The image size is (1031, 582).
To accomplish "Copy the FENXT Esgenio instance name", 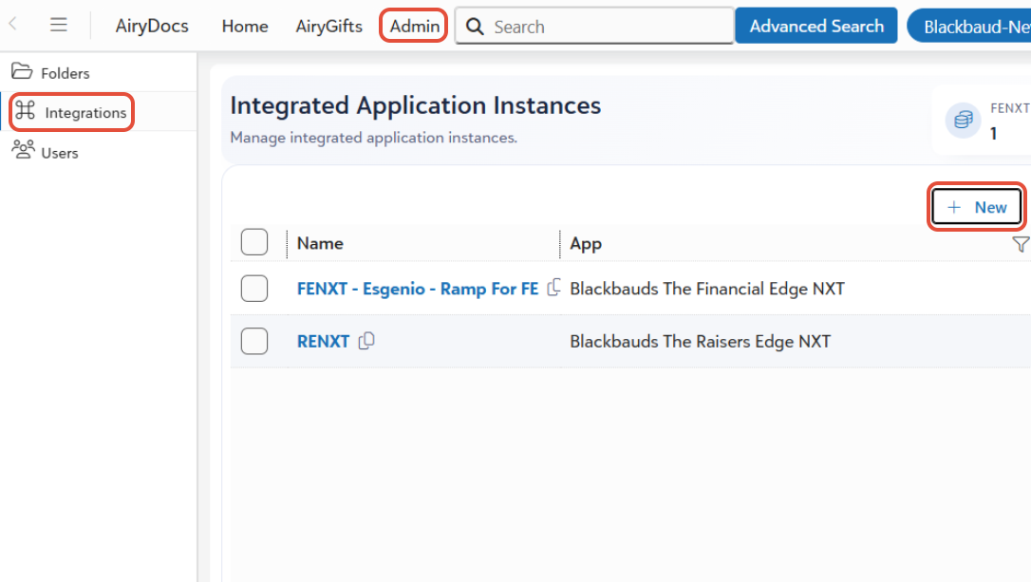I will tap(554, 288).
